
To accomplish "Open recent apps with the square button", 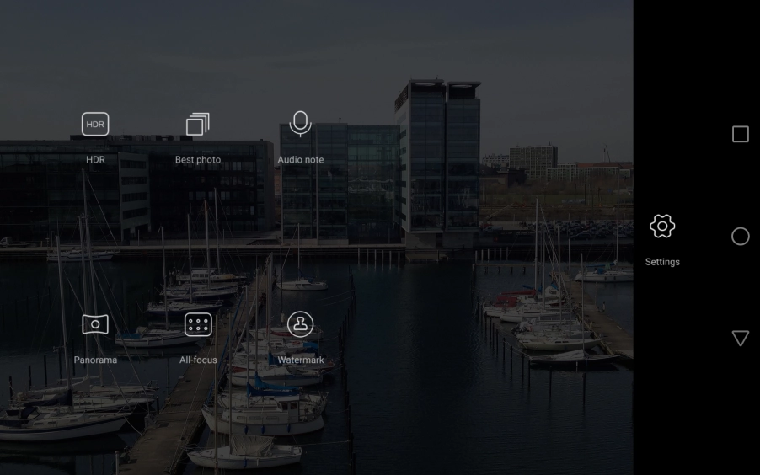I will tap(740, 135).
